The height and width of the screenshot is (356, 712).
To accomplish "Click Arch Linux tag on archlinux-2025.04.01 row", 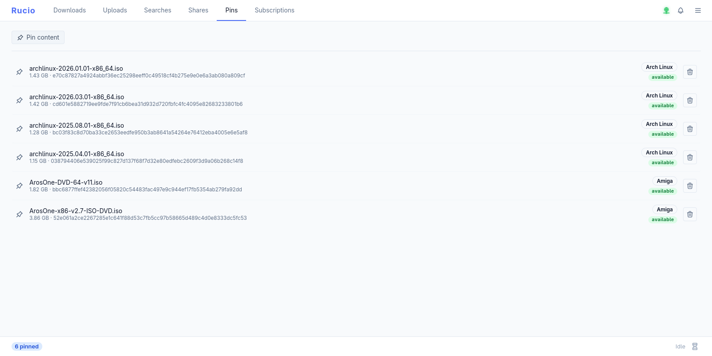I will (659, 153).
